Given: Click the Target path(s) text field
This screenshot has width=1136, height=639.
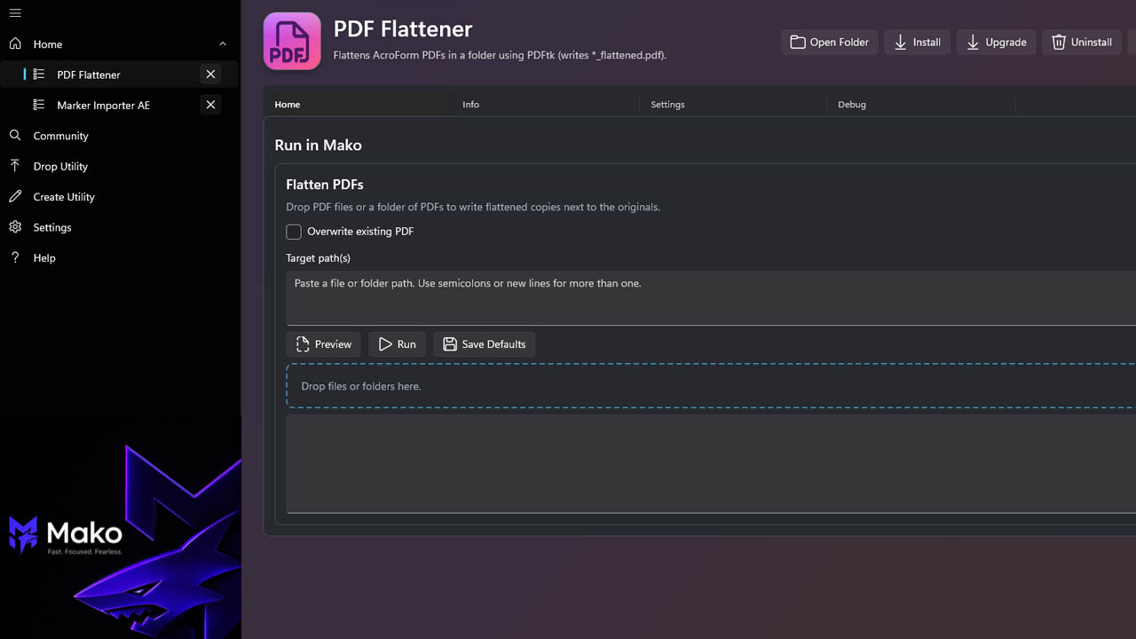Looking at the screenshot, I should [x=711, y=298].
